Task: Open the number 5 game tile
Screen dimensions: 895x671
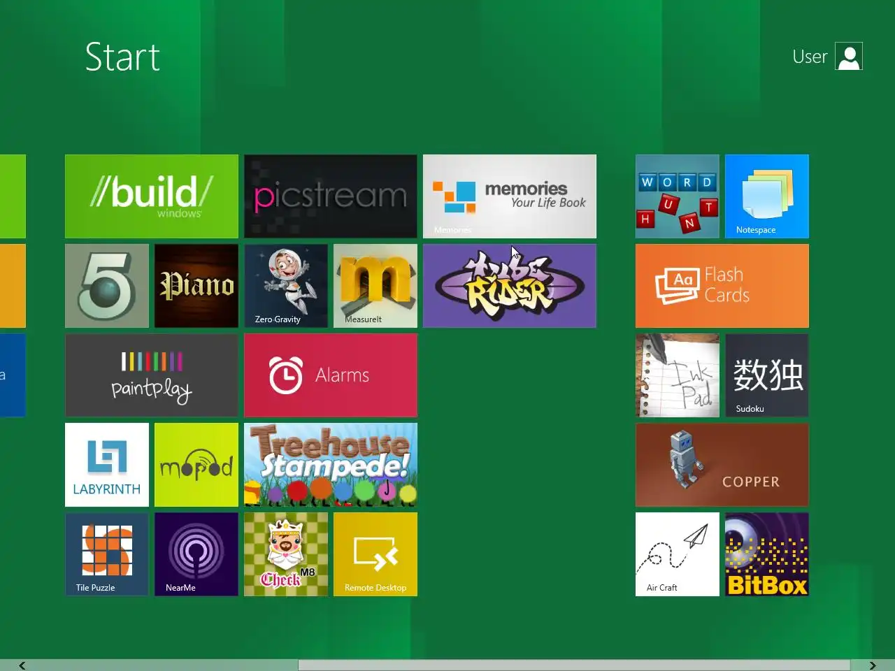Action: click(107, 286)
